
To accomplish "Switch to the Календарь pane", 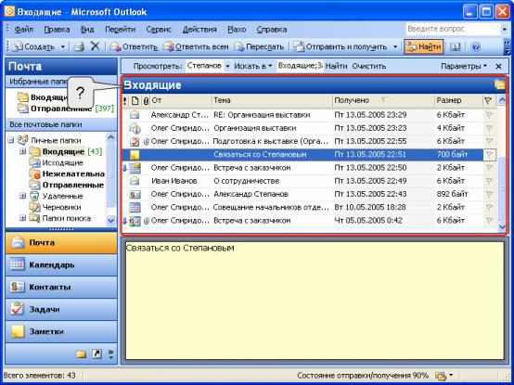I will pos(61,264).
